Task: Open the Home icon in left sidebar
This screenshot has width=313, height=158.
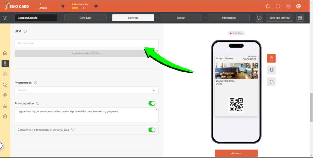Action: (x=5, y=53)
